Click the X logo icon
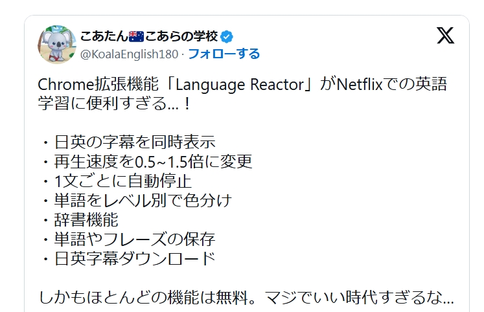 pyautogui.click(x=445, y=36)
